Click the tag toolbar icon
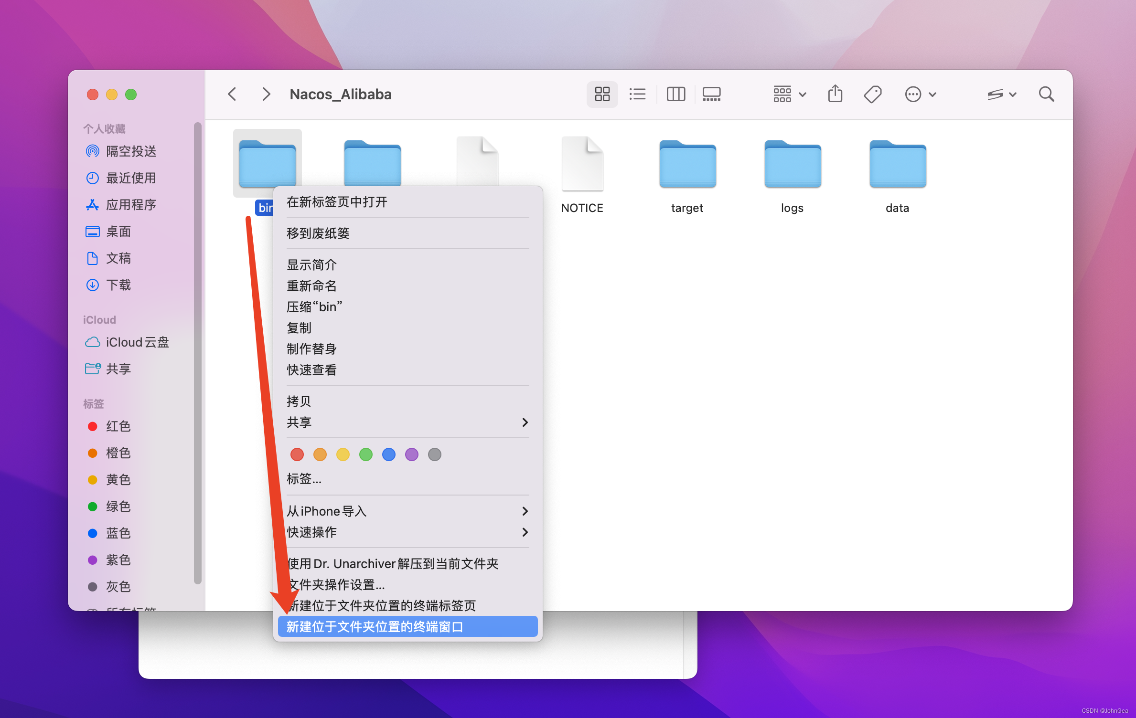This screenshot has width=1136, height=718. [x=872, y=94]
